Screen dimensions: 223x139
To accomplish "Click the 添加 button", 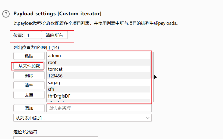I will (x=29, y=108).
